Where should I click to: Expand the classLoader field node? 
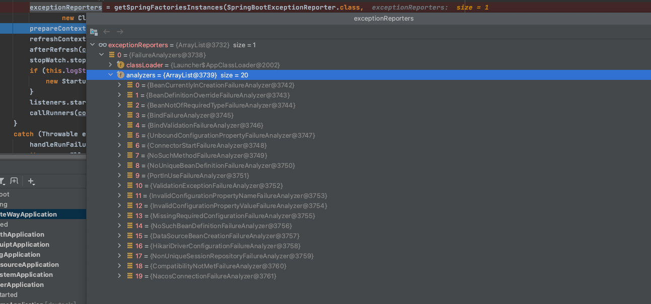tap(110, 65)
